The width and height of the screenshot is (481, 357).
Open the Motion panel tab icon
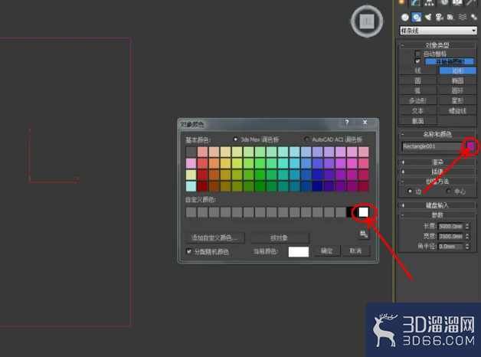tap(443, 3)
